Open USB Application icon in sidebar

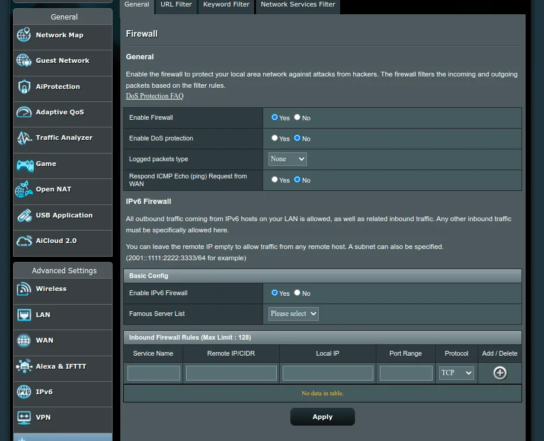coord(24,215)
